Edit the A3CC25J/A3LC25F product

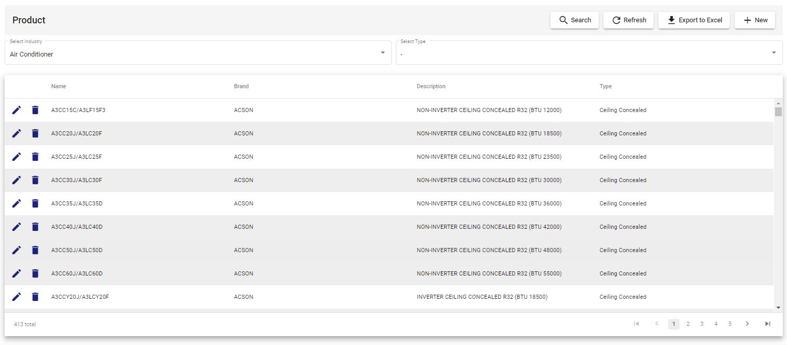pos(17,157)
